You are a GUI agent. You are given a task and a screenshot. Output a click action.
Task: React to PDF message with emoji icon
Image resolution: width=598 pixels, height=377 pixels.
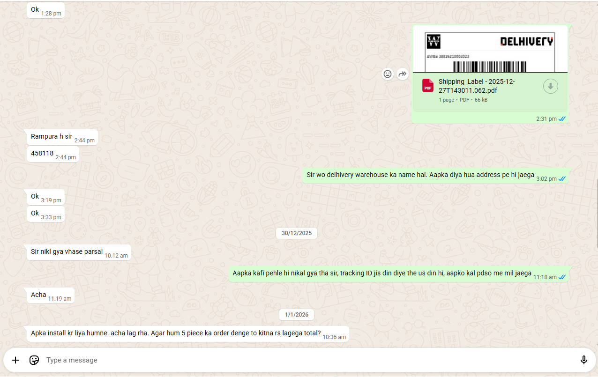tap(387, 74)
